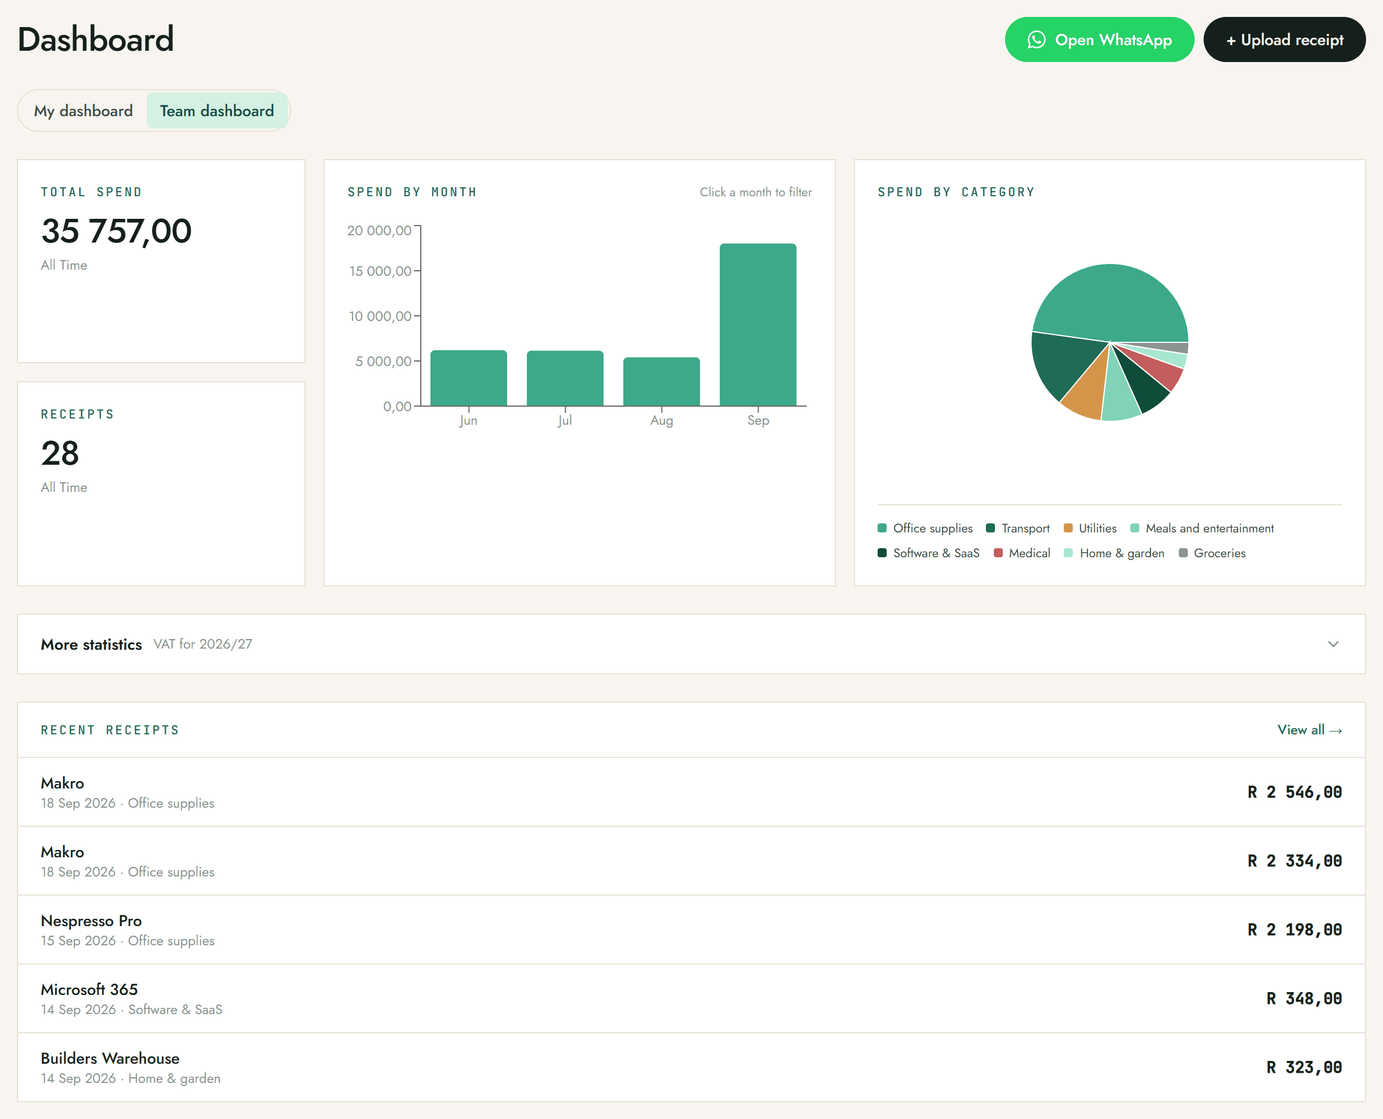Filter by the Jul bar in chart
This screenshot has height=1119, width=1383.
[565, 378]
